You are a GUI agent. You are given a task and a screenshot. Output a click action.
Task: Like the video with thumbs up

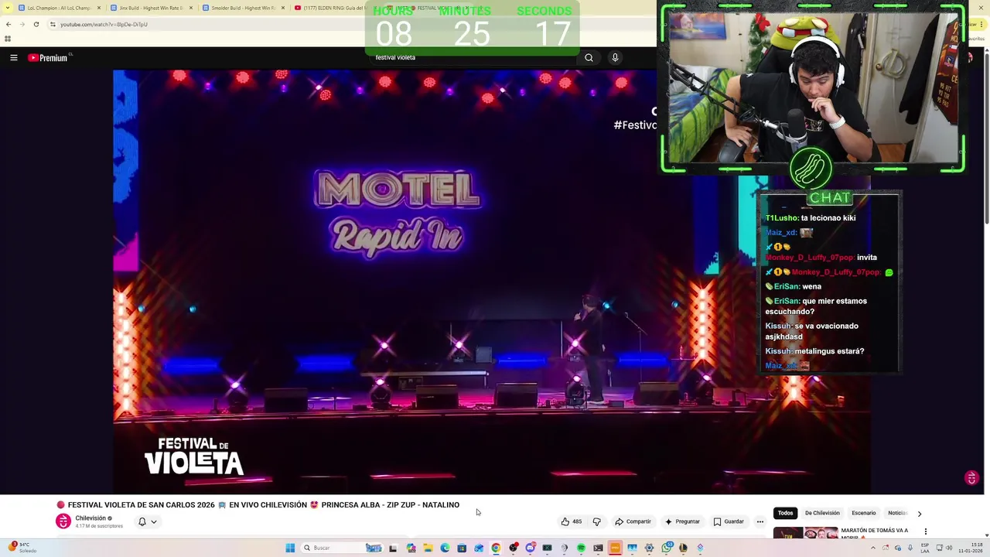coord(572,521)
